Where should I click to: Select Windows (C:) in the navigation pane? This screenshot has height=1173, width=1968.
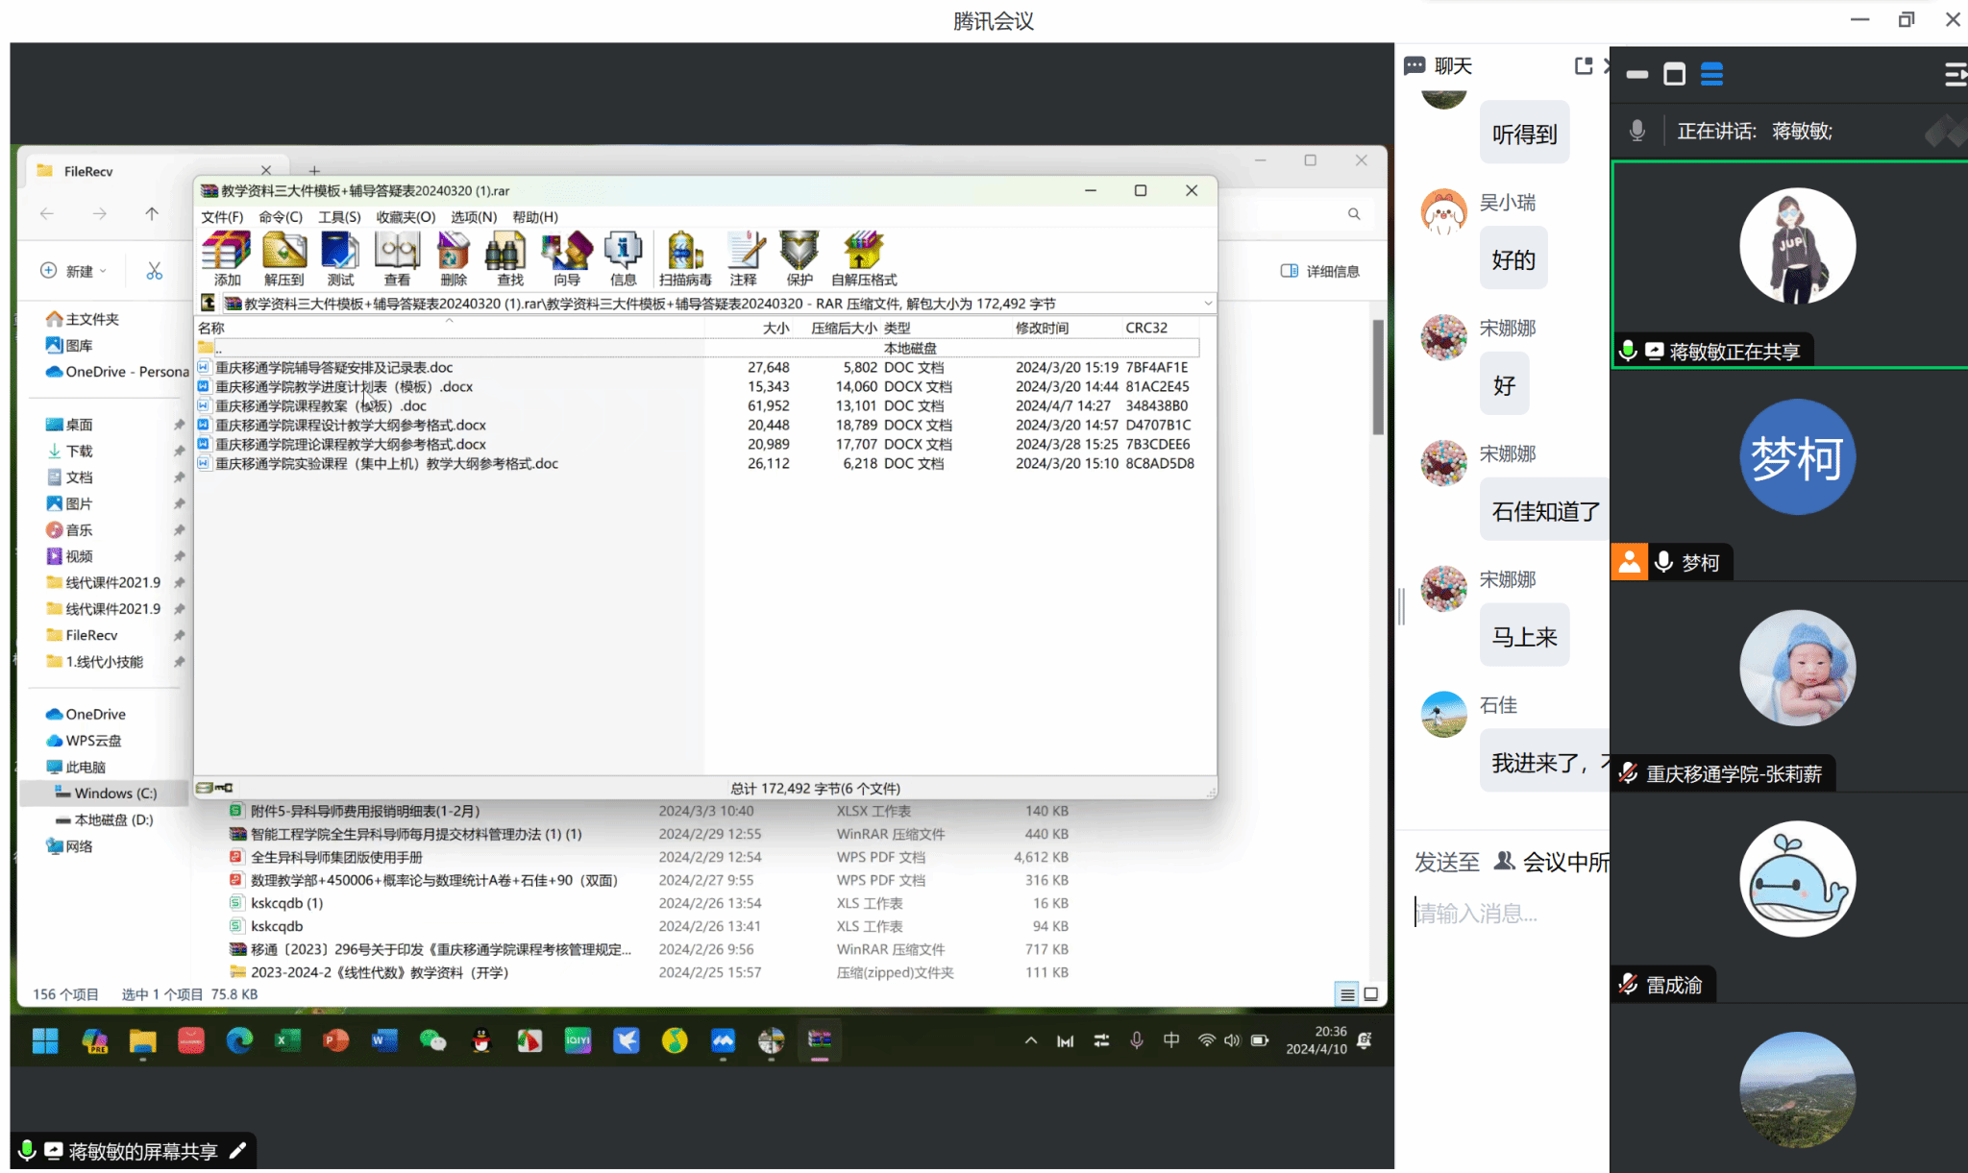coord(114,793)
